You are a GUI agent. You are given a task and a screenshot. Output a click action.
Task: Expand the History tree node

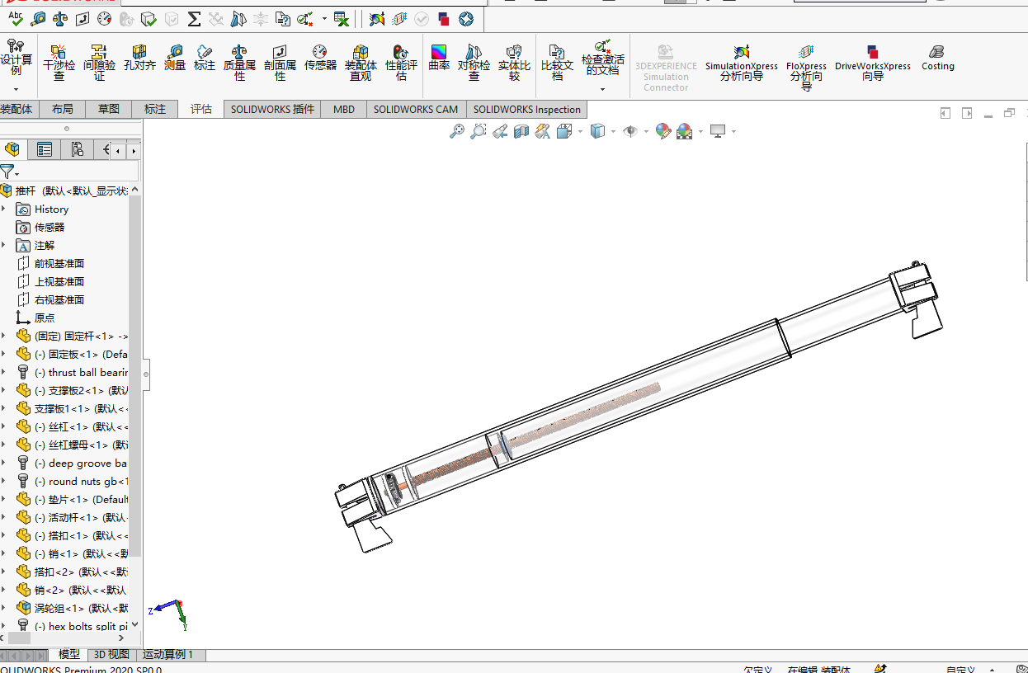tap(3, 209)
